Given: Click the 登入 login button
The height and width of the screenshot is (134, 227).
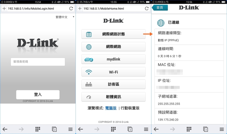Looking at the screenshot, I should pyautogui.click(x=38, y=95).
